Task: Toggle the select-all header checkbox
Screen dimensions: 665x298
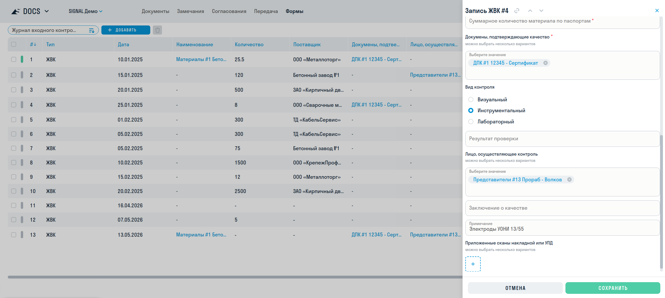Action: tap(14, 44)
